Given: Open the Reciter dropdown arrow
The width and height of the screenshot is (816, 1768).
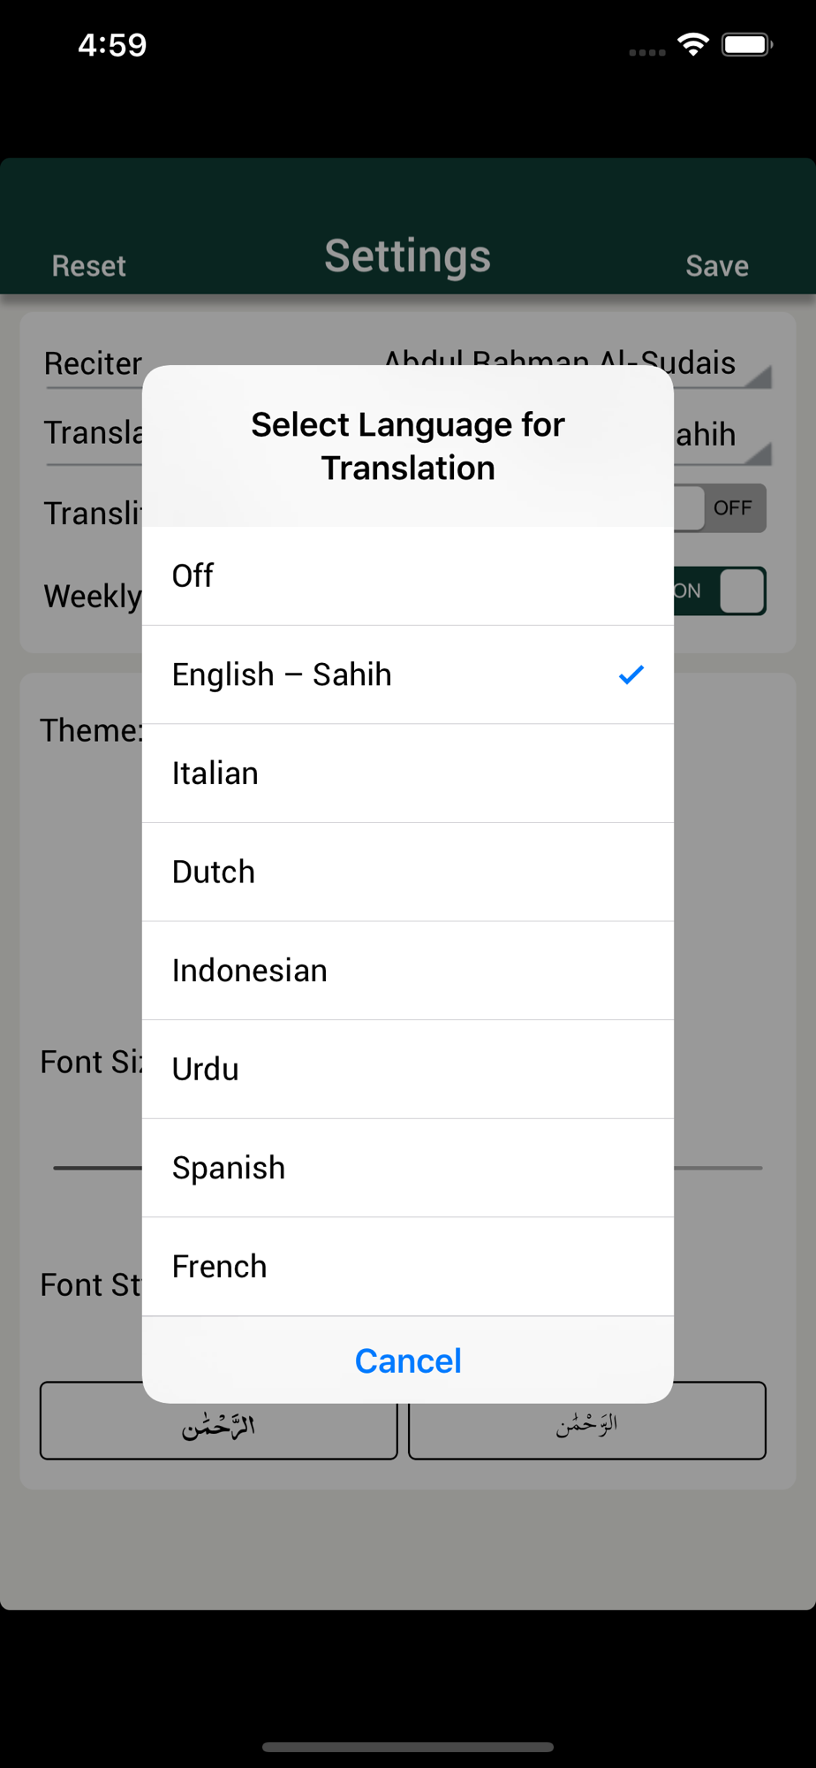Looking at the screenshot, I should (x=758, y=377).
